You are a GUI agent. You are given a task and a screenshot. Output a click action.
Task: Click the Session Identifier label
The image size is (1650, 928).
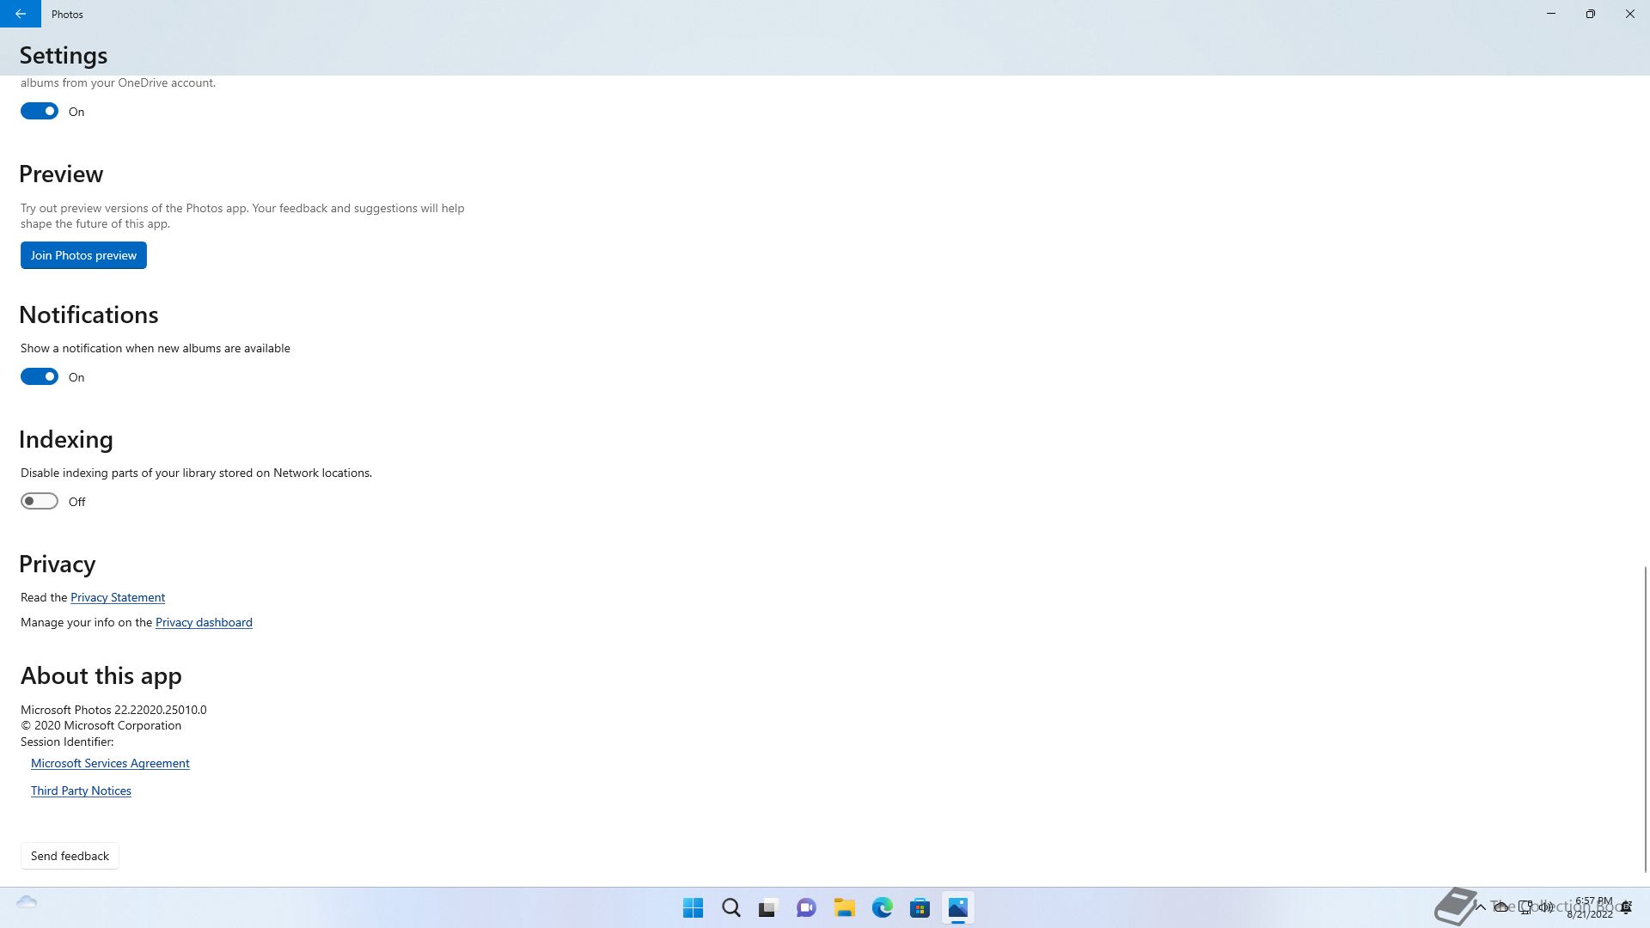pos(67,742)
